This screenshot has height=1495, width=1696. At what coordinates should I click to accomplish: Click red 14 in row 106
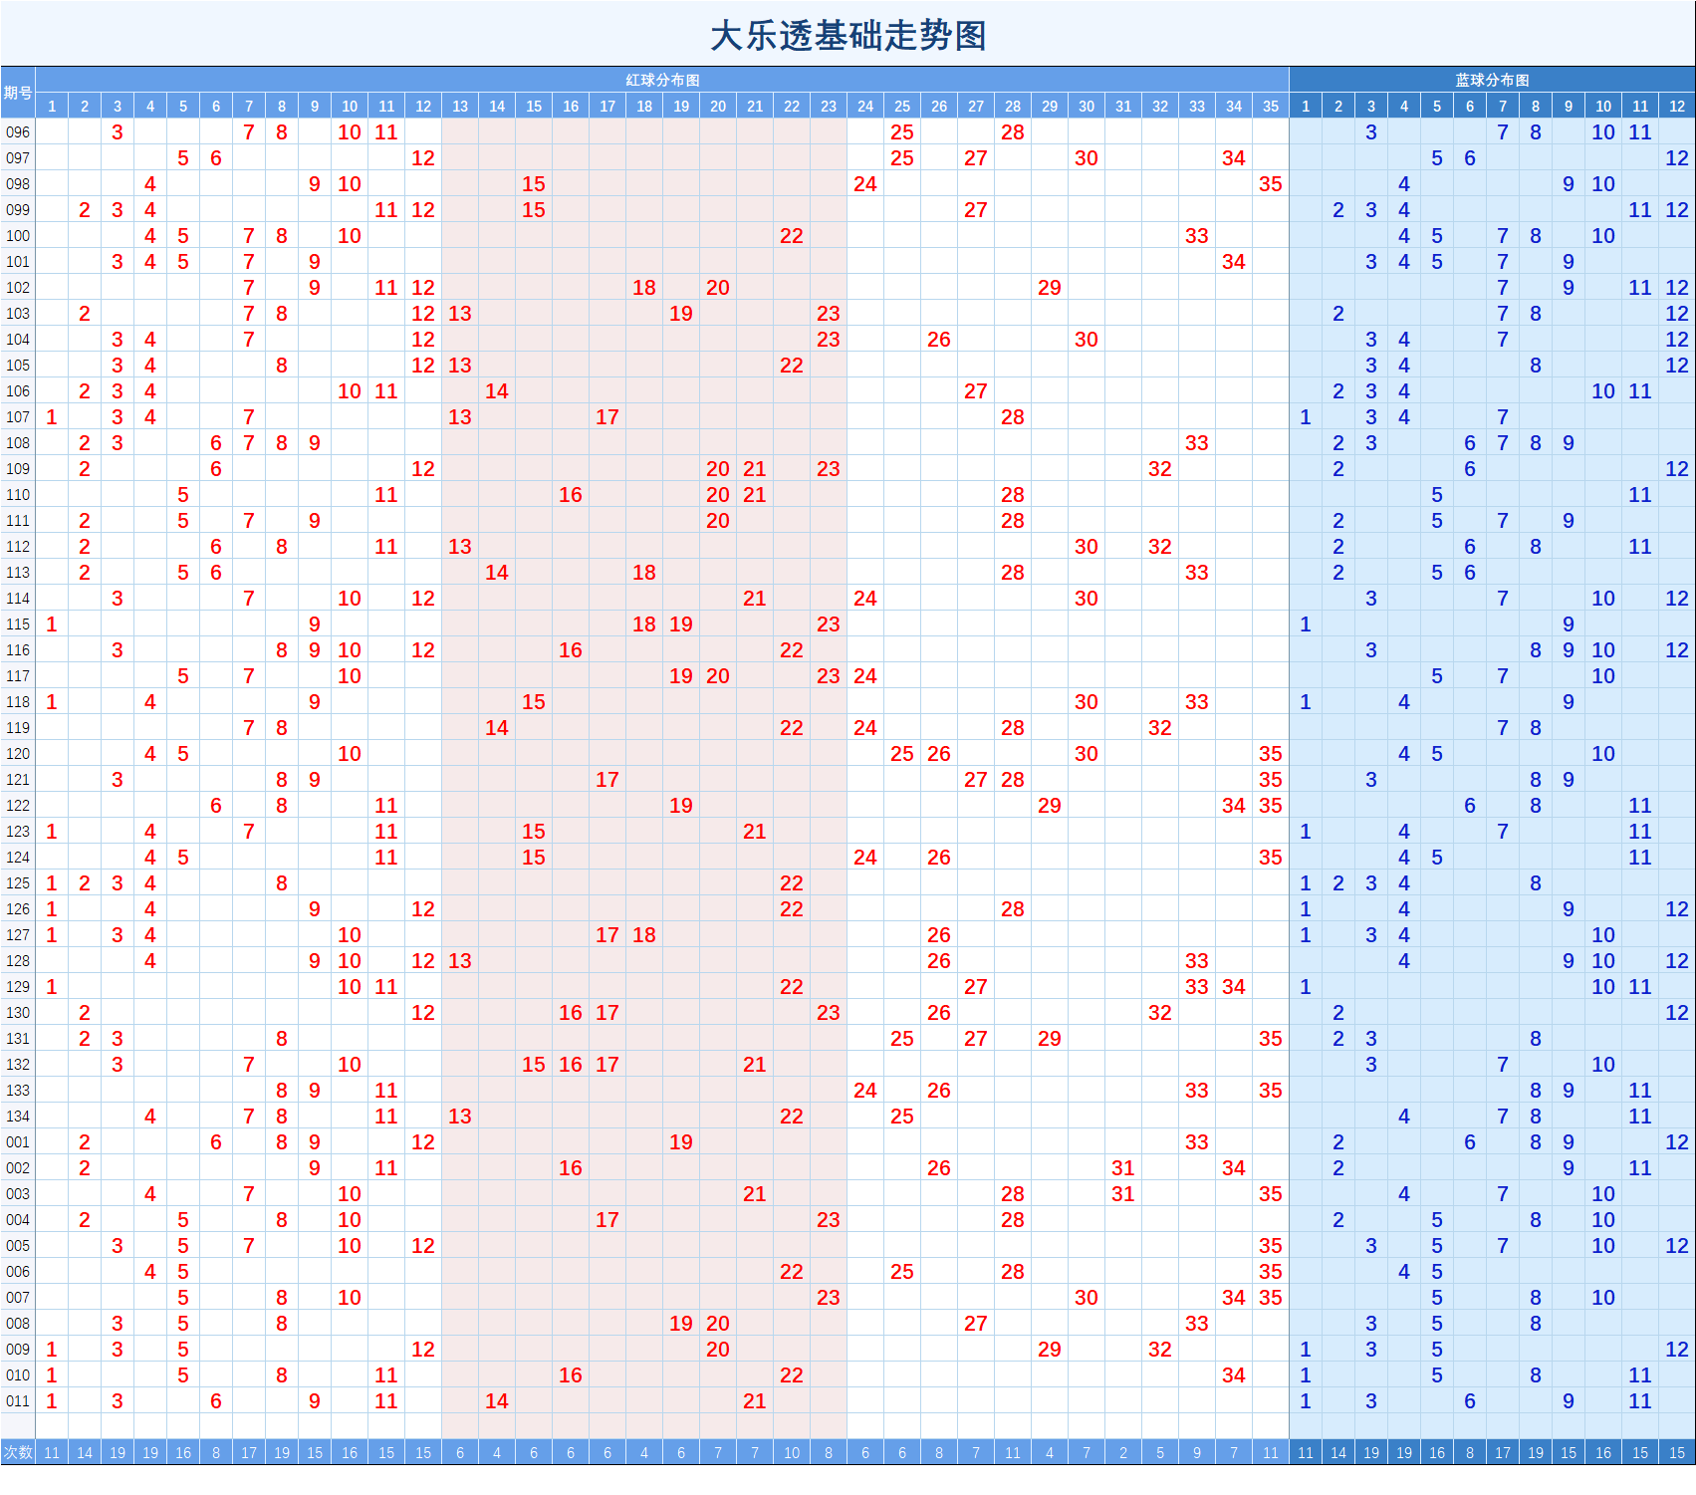tap(497, 390)
